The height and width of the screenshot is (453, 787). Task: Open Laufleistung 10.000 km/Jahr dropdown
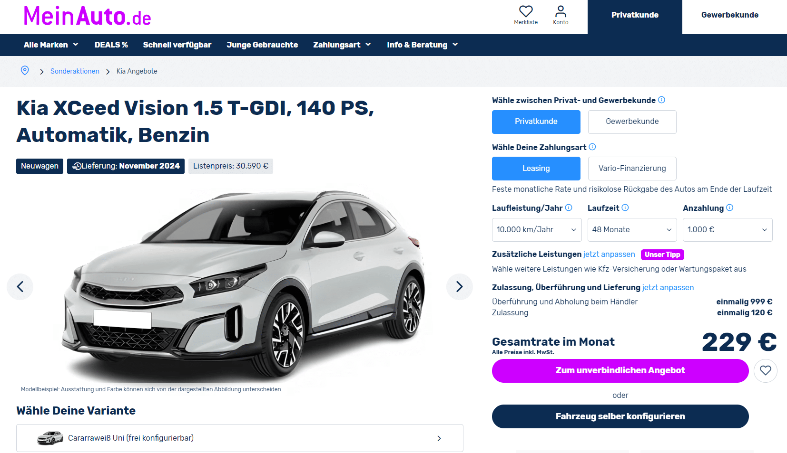click(x=537, y=230)
